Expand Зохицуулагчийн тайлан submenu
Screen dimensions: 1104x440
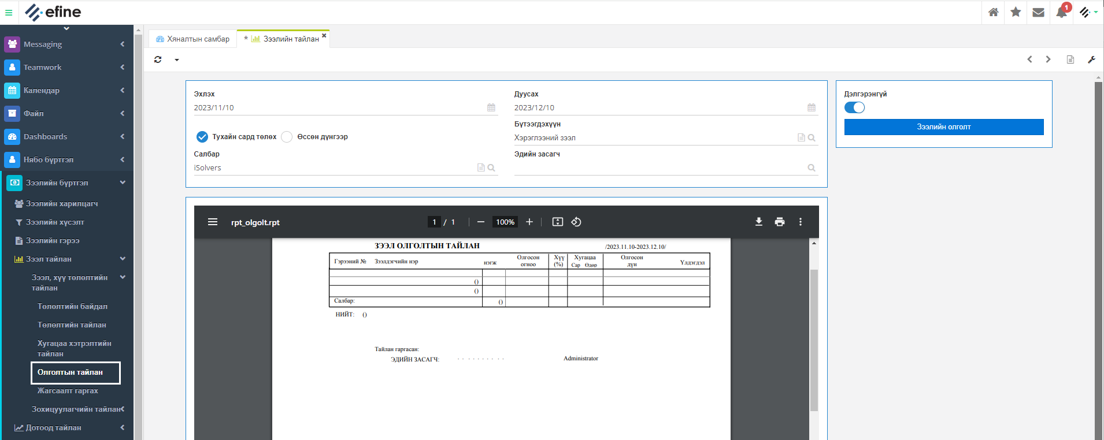click(x=77, y=409)
